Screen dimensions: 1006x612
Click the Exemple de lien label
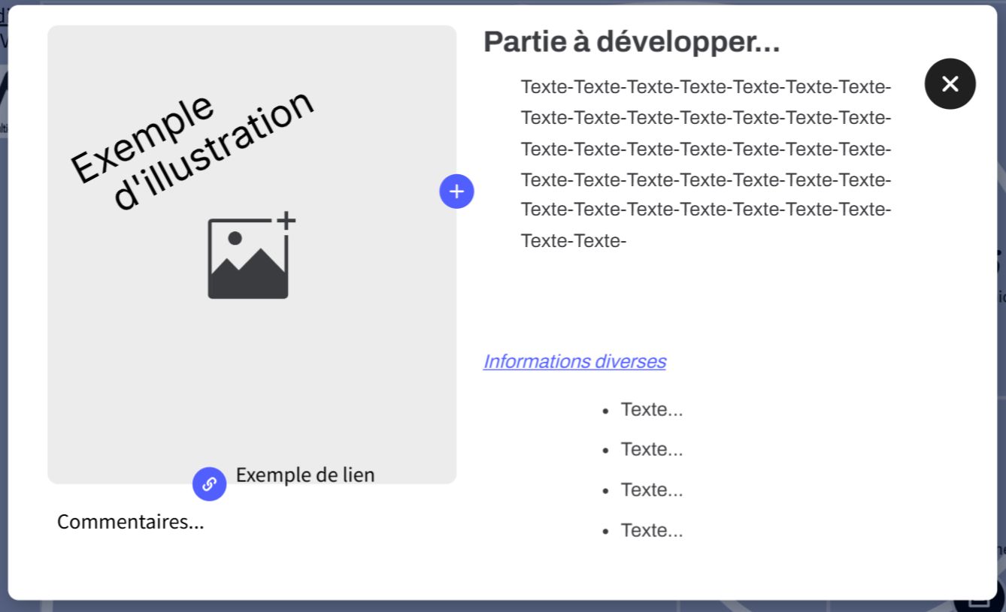coord(305,475)
